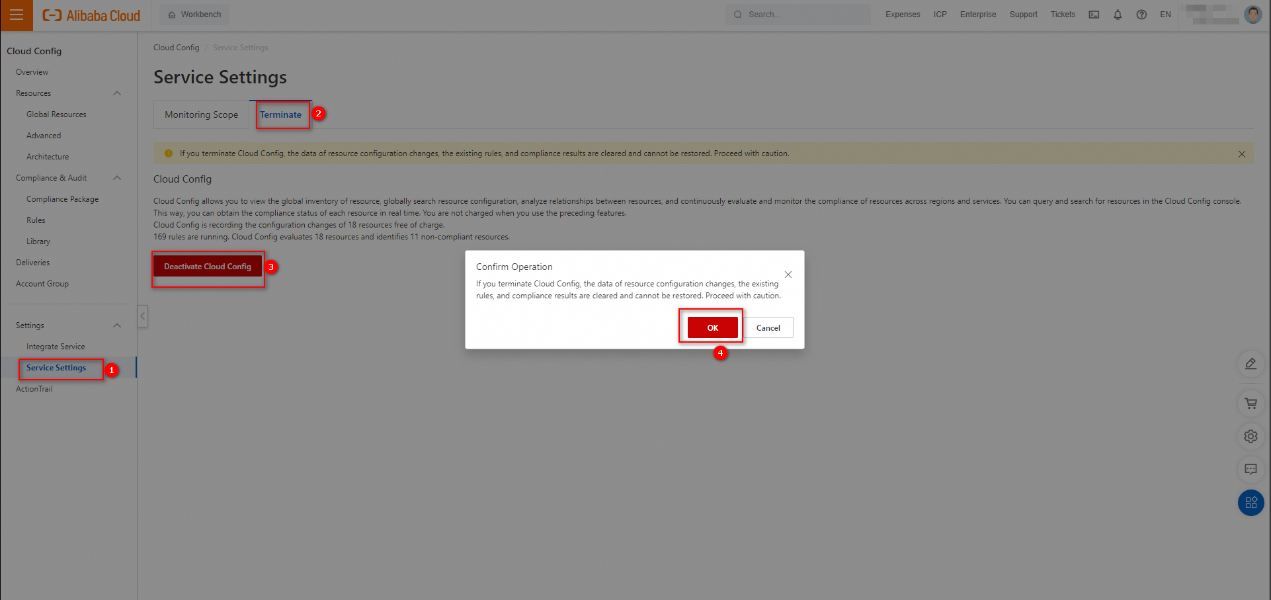The width and height of the screenshot is (1271, 600).
Task: Switch to the Monitoring Scope tab
Action: (x=201, y=114)
